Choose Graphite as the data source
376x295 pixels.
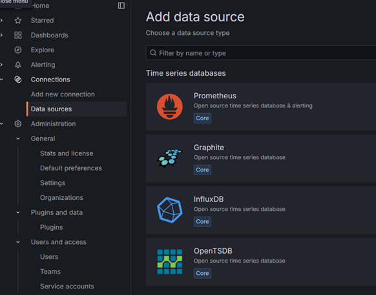(x=261, y=158)
